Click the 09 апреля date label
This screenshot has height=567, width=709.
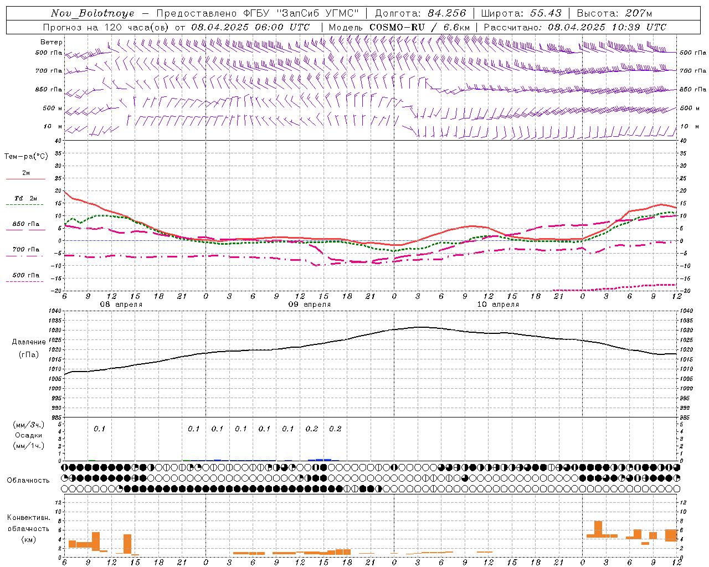click(x=310, y=305)
